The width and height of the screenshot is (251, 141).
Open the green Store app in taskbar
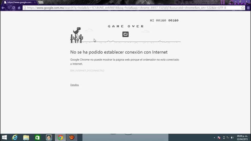(x=37, y=137)
